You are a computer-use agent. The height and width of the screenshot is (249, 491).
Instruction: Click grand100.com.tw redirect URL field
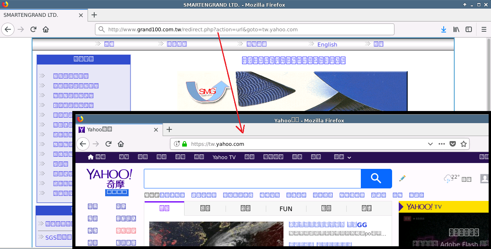(x=245, y=29)
